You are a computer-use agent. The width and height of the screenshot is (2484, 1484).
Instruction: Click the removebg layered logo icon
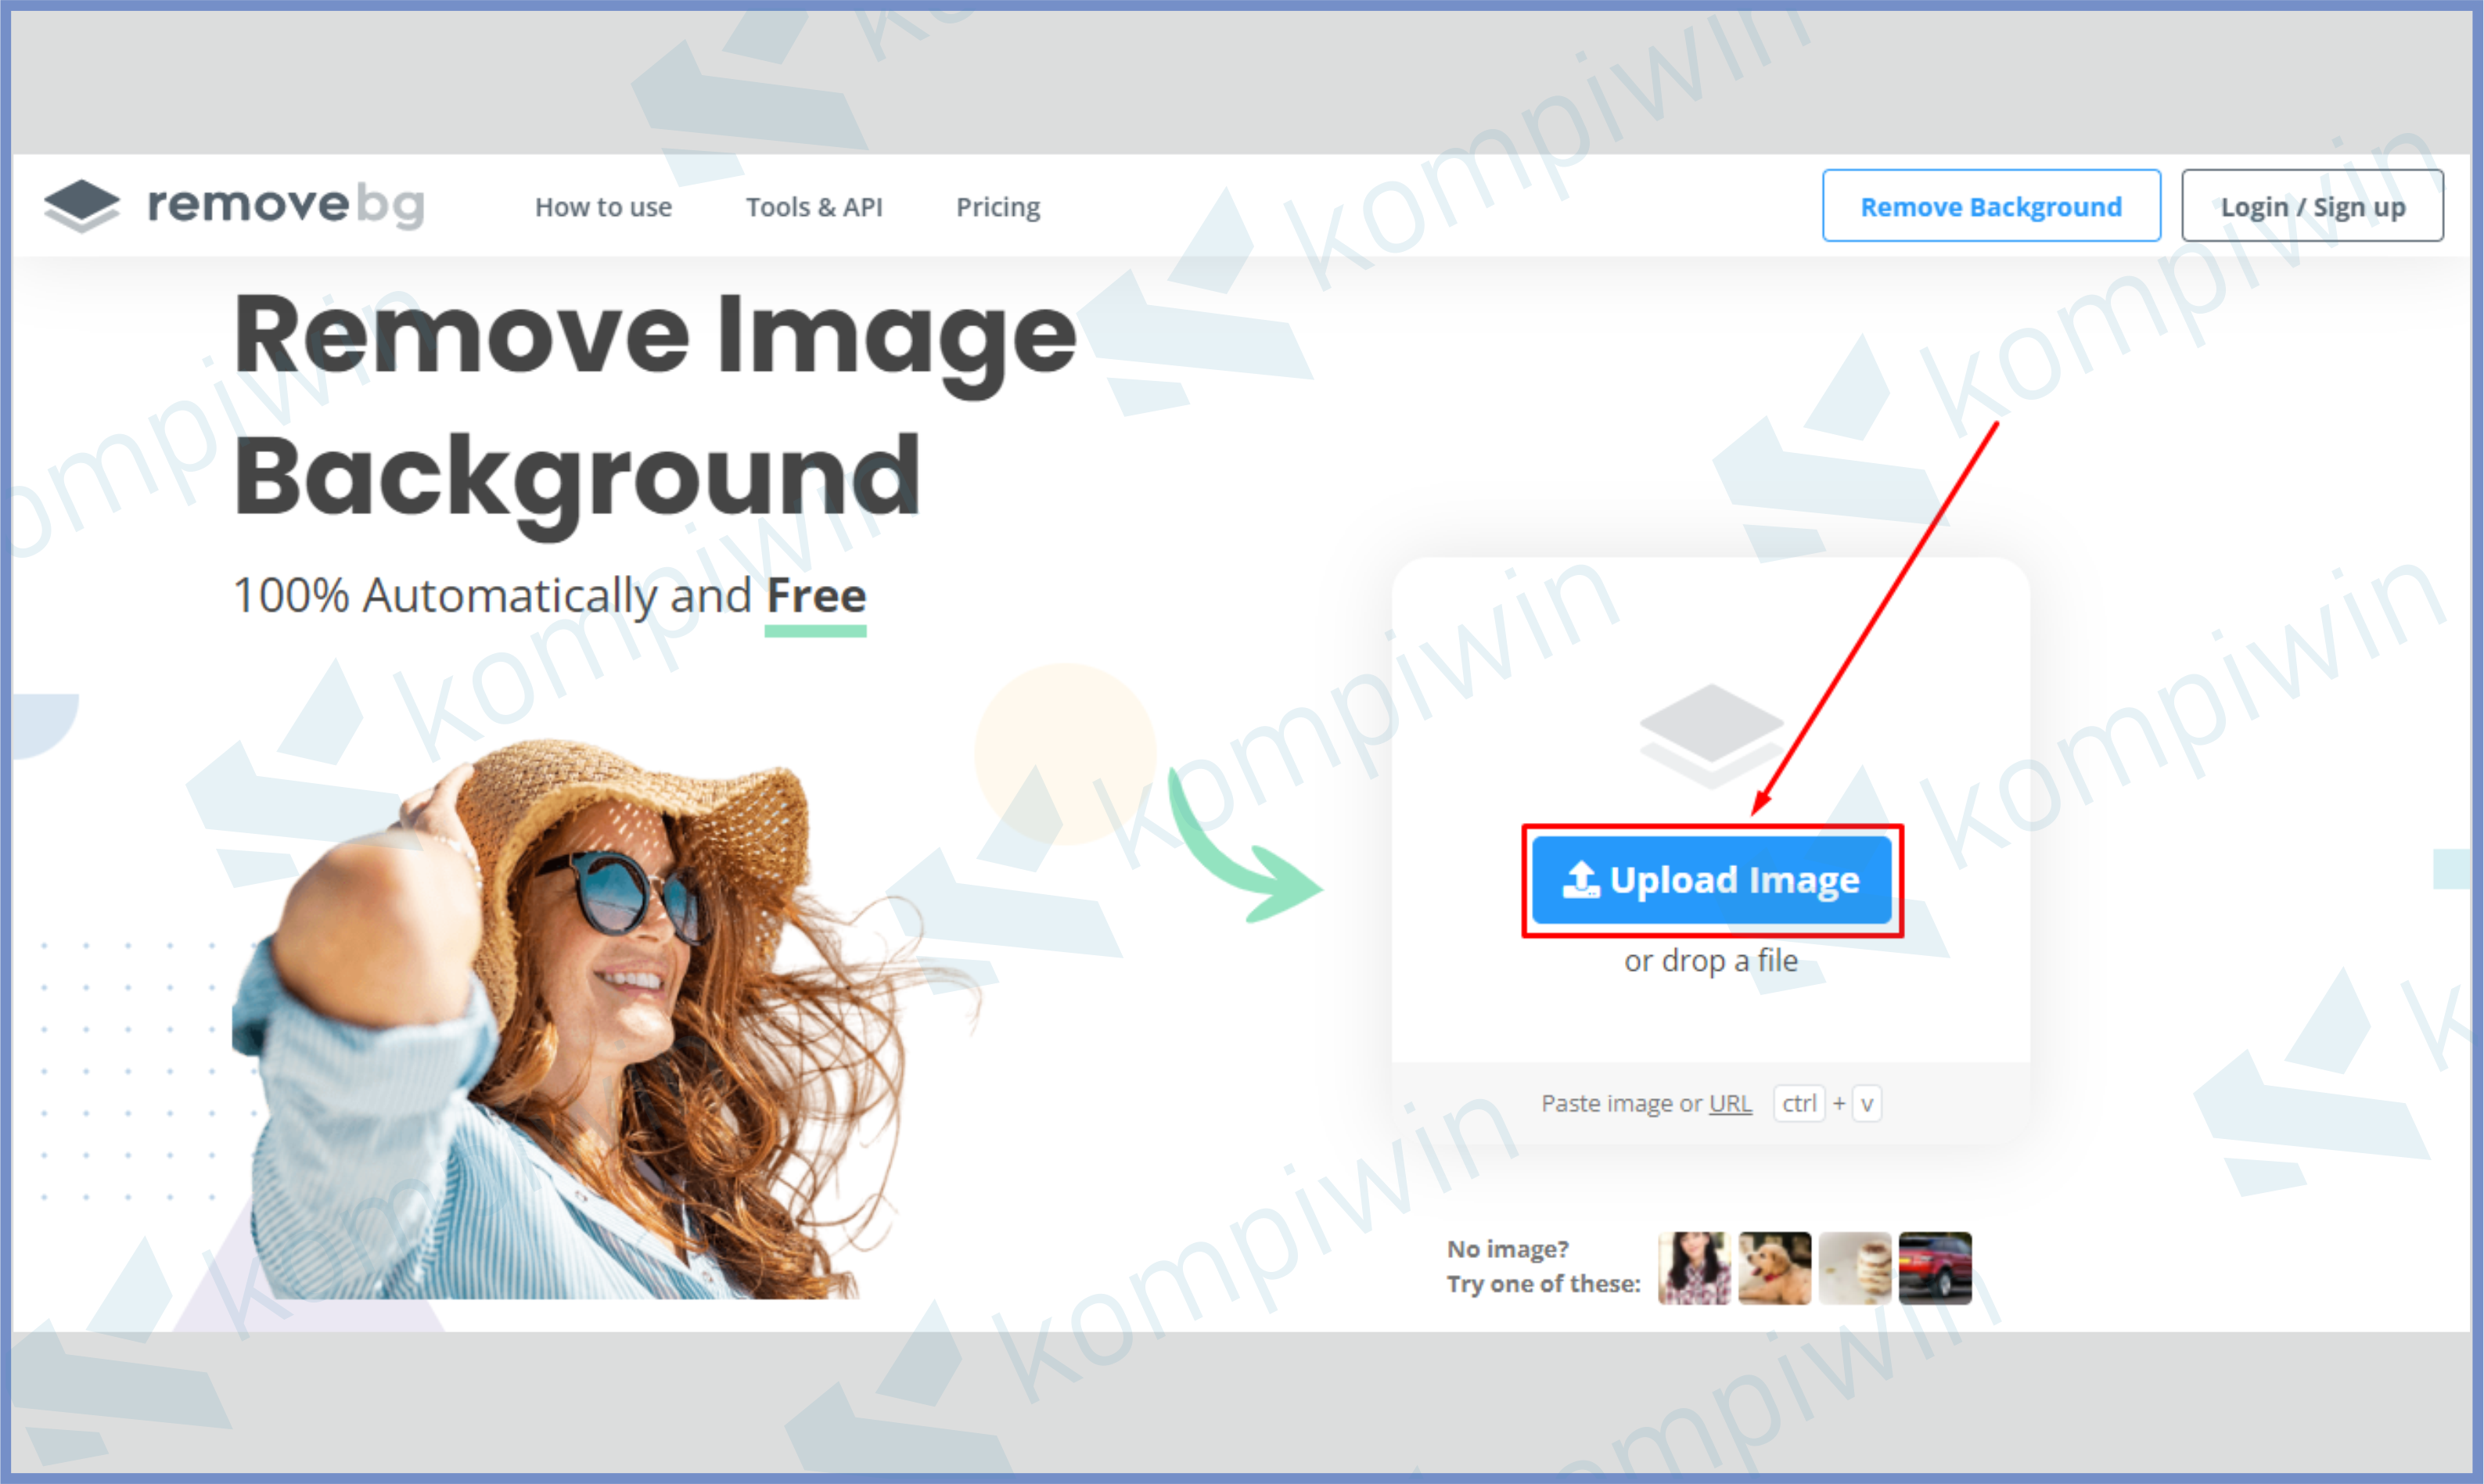pos(82,205)
